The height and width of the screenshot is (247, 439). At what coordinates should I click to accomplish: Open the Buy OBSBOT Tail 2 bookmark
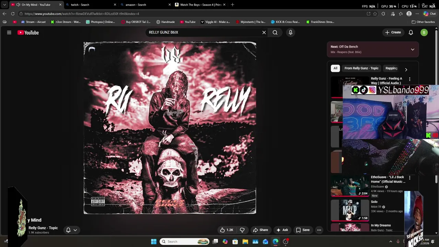click(135, 22)
